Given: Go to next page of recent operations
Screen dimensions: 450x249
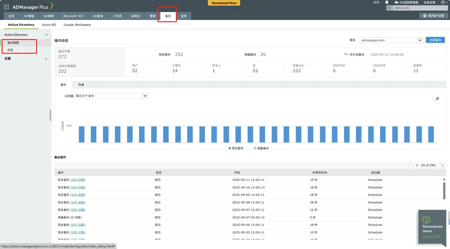Looking at the screenshot, I should tap(443, 165).
